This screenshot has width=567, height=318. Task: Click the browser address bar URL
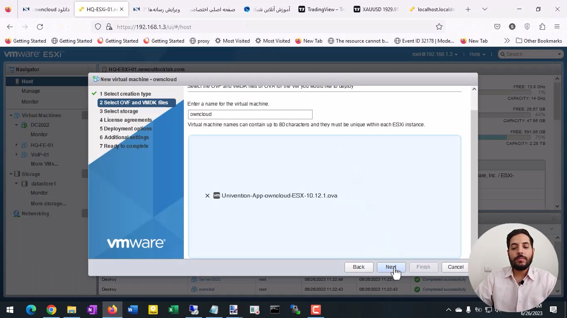[x=154, y=27]
